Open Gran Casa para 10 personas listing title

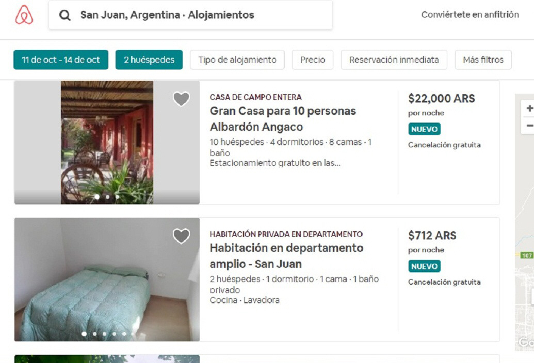[x=283, y=119]
